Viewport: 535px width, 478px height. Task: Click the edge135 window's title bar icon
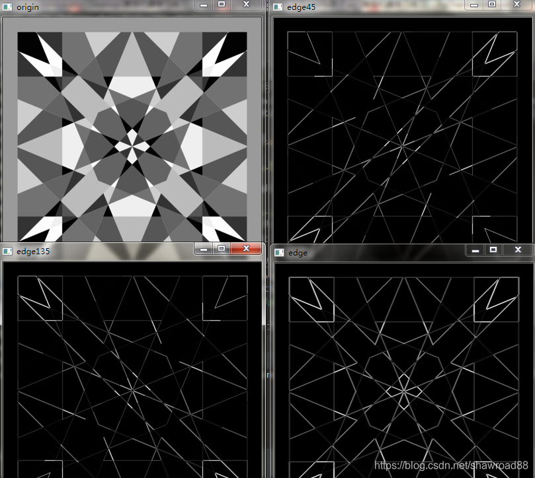coord(7,252)
